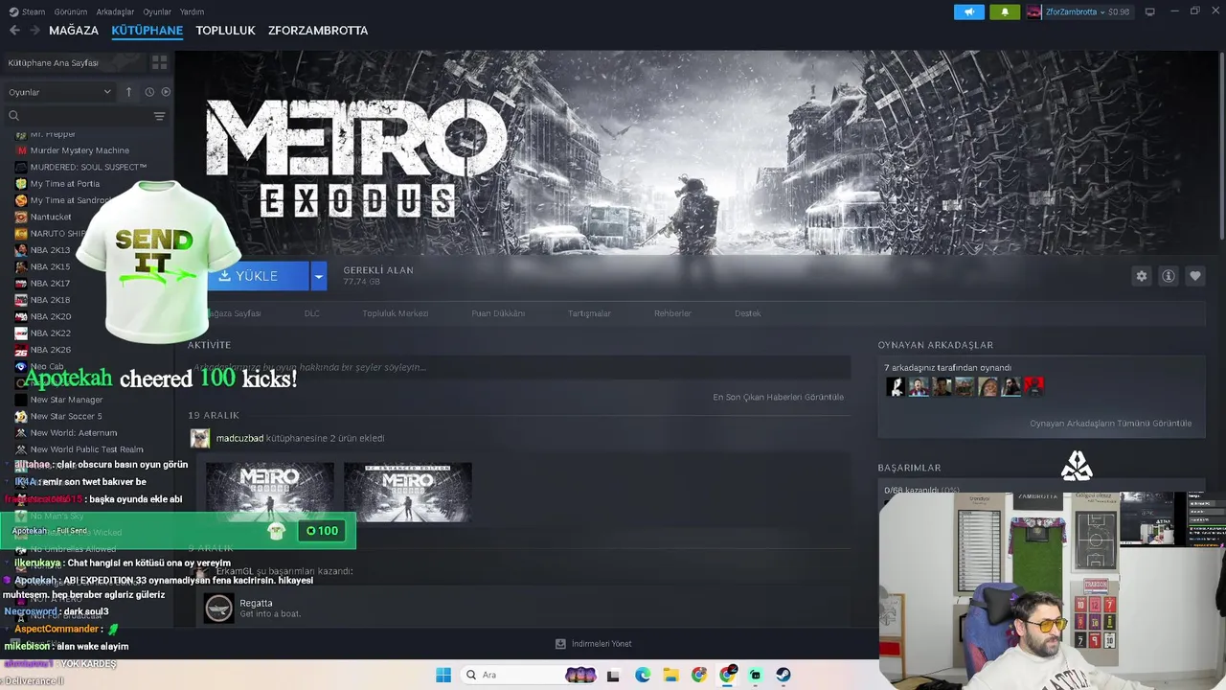Screen dimensions: 1226x690
Task: Switch library to grid collections view
Action: pos(159,62)
